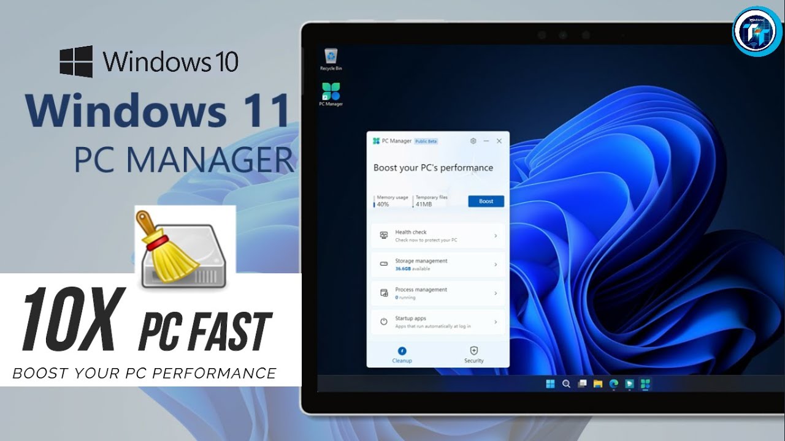The image size is (785, 441).
Task: Click the '40%' memory usage value
Action: [x=383, y=204]
